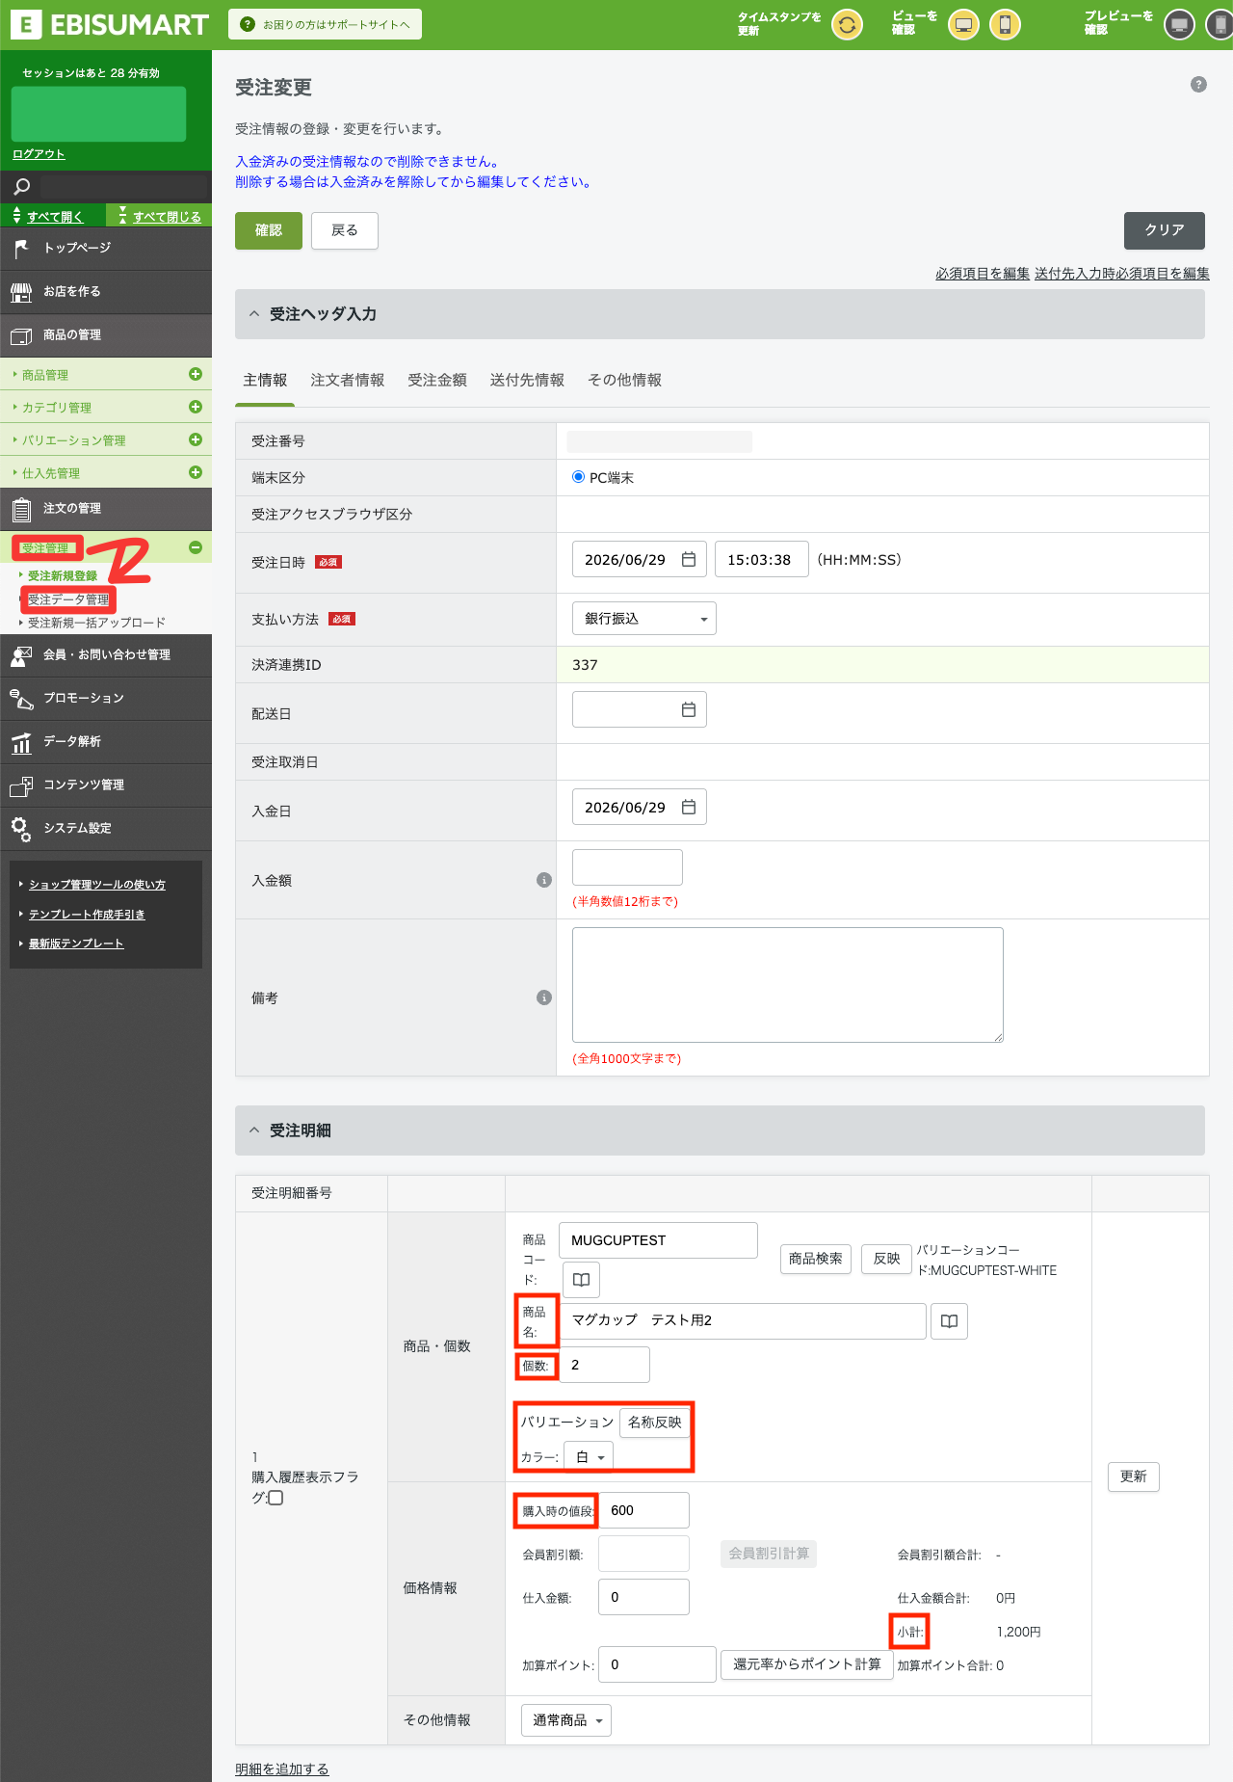Select the PC端末 radio button

pos(578,477)
